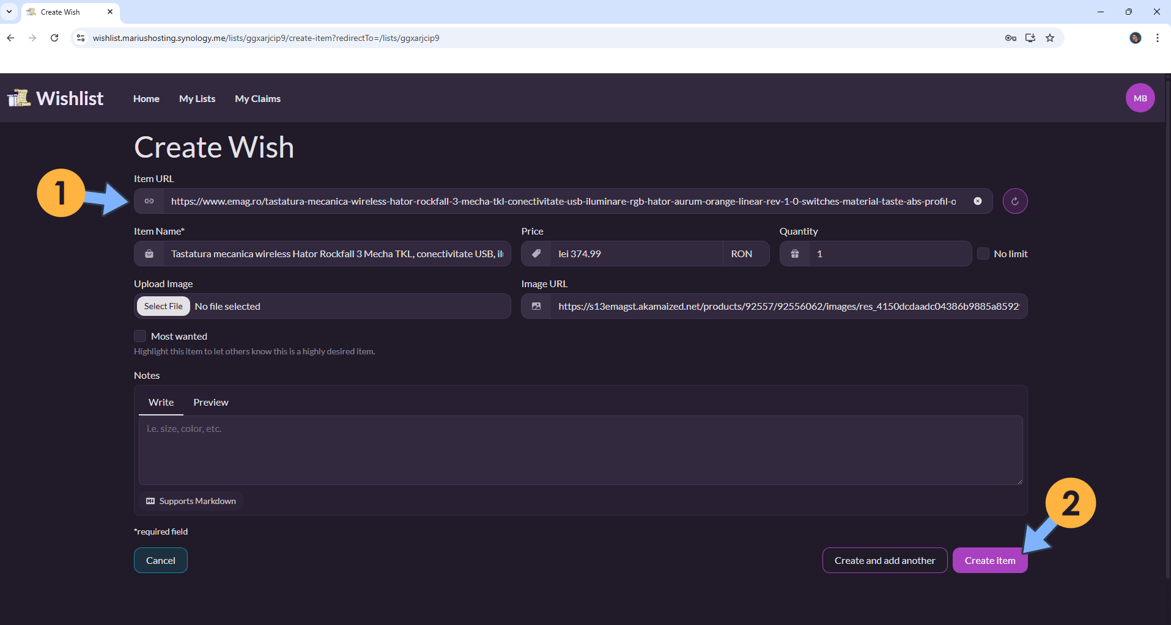Click the refresh item data icon button
The width and height of the screenshot is (1171, 625).
[x=1015, y=201]
